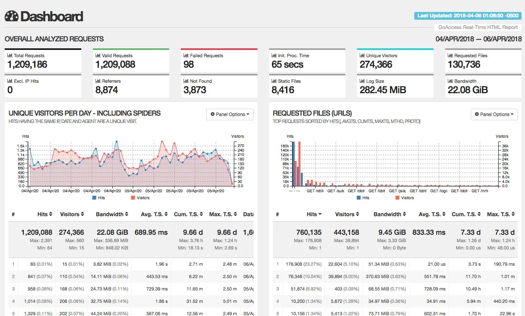Click the Failed Requests chart icon
525x316 pixels.
[186, 56]
